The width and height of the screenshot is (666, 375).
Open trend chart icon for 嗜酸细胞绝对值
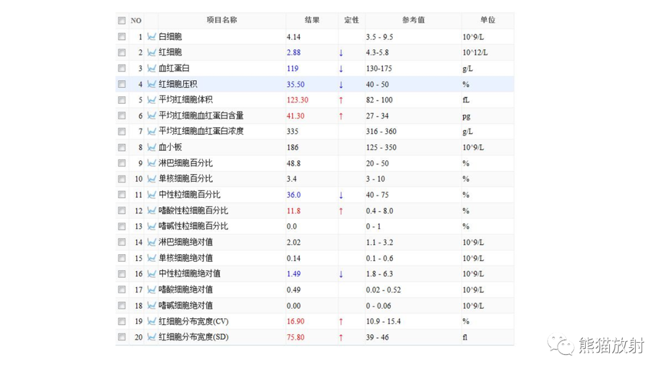pos(151,290)
